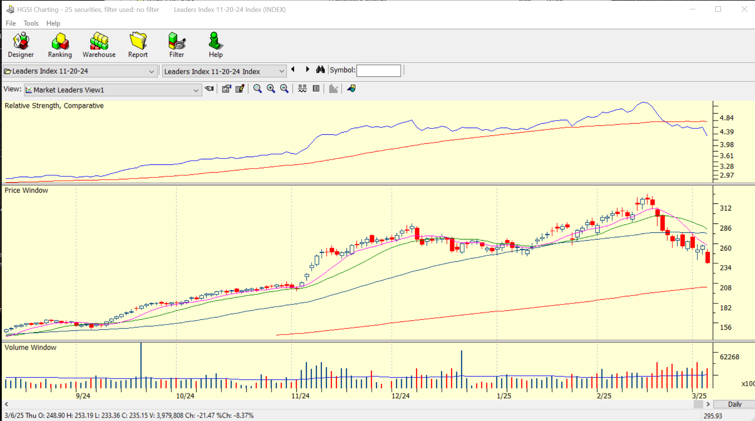
Task: Zoom in on the chart
Action: 271,89
